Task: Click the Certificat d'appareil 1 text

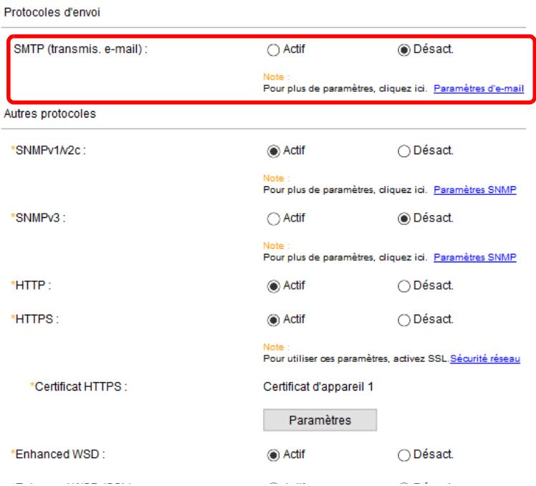Action: 318,387
